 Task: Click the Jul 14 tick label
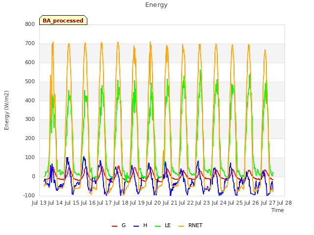click(56, 203)
